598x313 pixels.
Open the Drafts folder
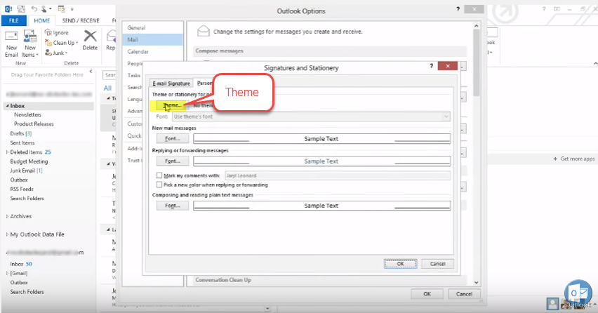[20, 133]
